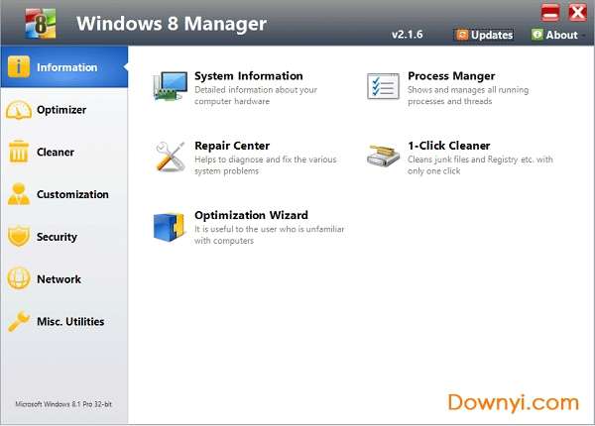Viewport: 595px width, 426px height.
Task: Open the Process Manger title link
Action: pyautogui.click(x=451, y=76)
